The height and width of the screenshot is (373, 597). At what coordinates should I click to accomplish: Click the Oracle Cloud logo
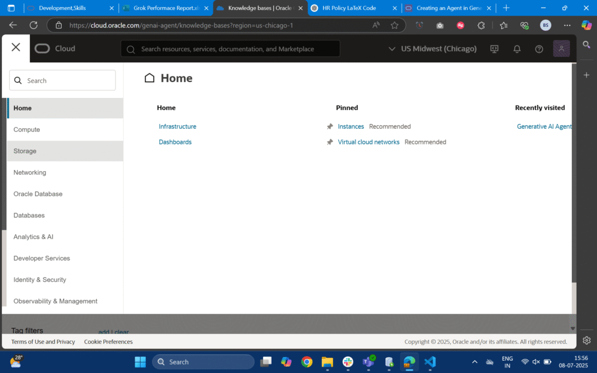point(55,48)
